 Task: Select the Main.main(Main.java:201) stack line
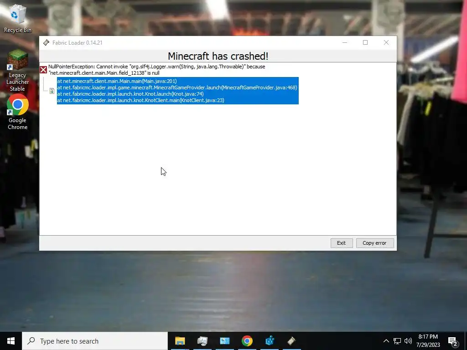click(x=117, y=81)
